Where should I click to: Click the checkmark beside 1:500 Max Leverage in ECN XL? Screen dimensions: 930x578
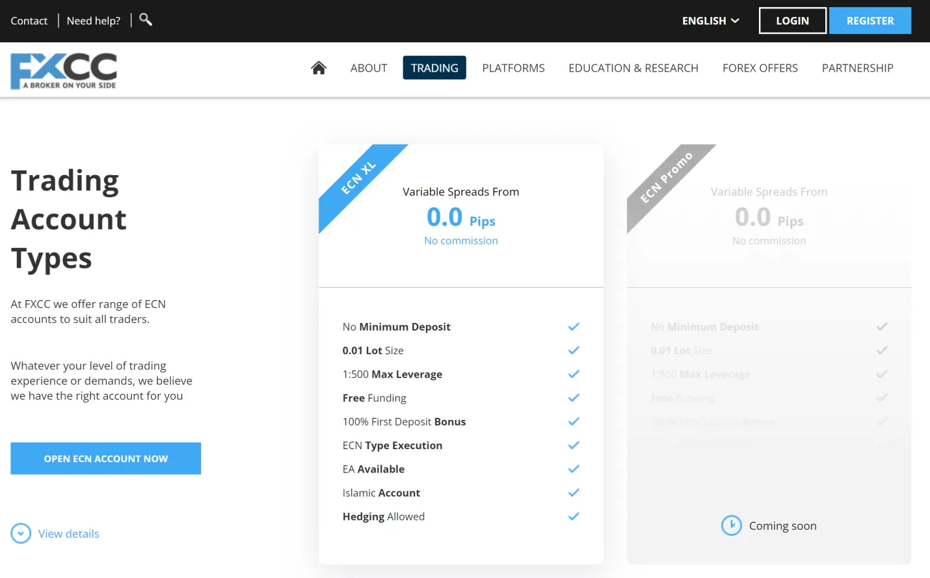pyautogui.click(x=574, y=374)
